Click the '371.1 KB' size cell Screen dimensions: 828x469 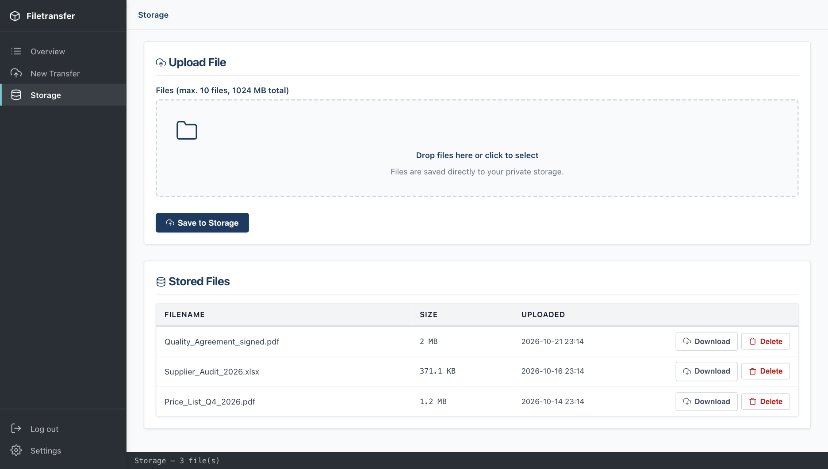pos(437,371)
